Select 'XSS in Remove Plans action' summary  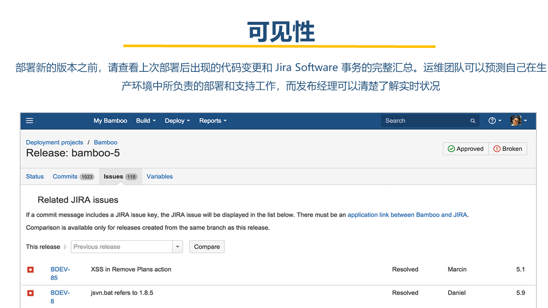pos(131,269)
